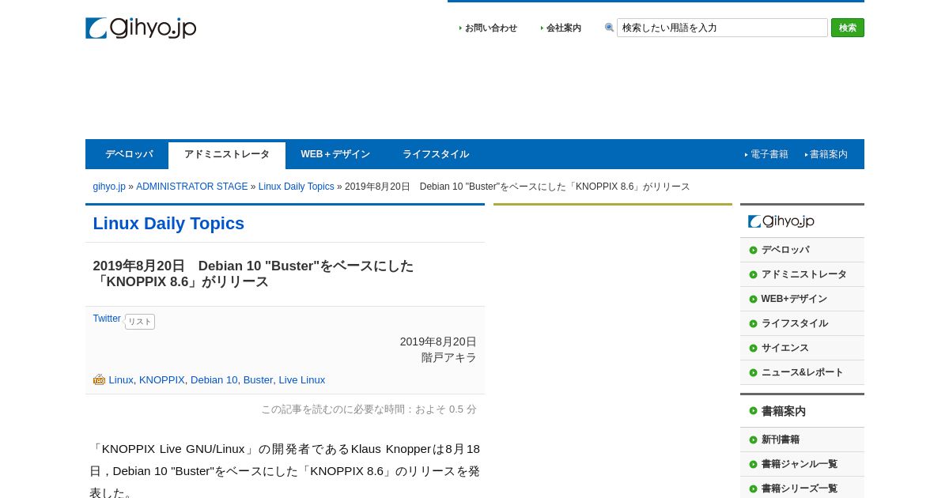
Task: Open sidebar 書籍シリーズ一覧 link
Action: pyautogui.click(x=800, y=489)
